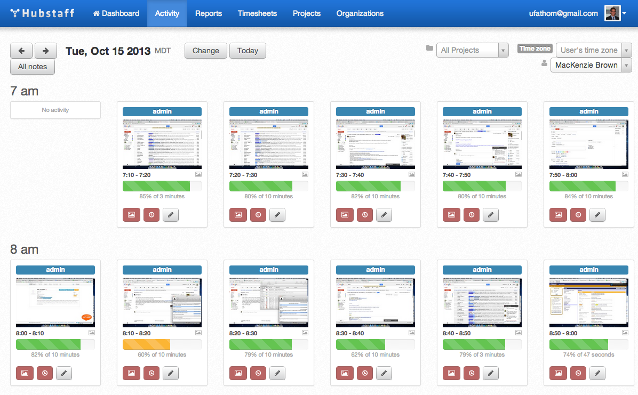
Task: Click the red clock icon under 7:20 - 7:30
Action: pyautogui.click(x=258, y=215)
